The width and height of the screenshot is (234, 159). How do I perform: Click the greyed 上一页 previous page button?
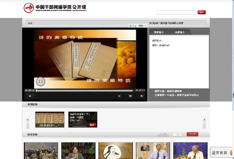pos(163,134)
